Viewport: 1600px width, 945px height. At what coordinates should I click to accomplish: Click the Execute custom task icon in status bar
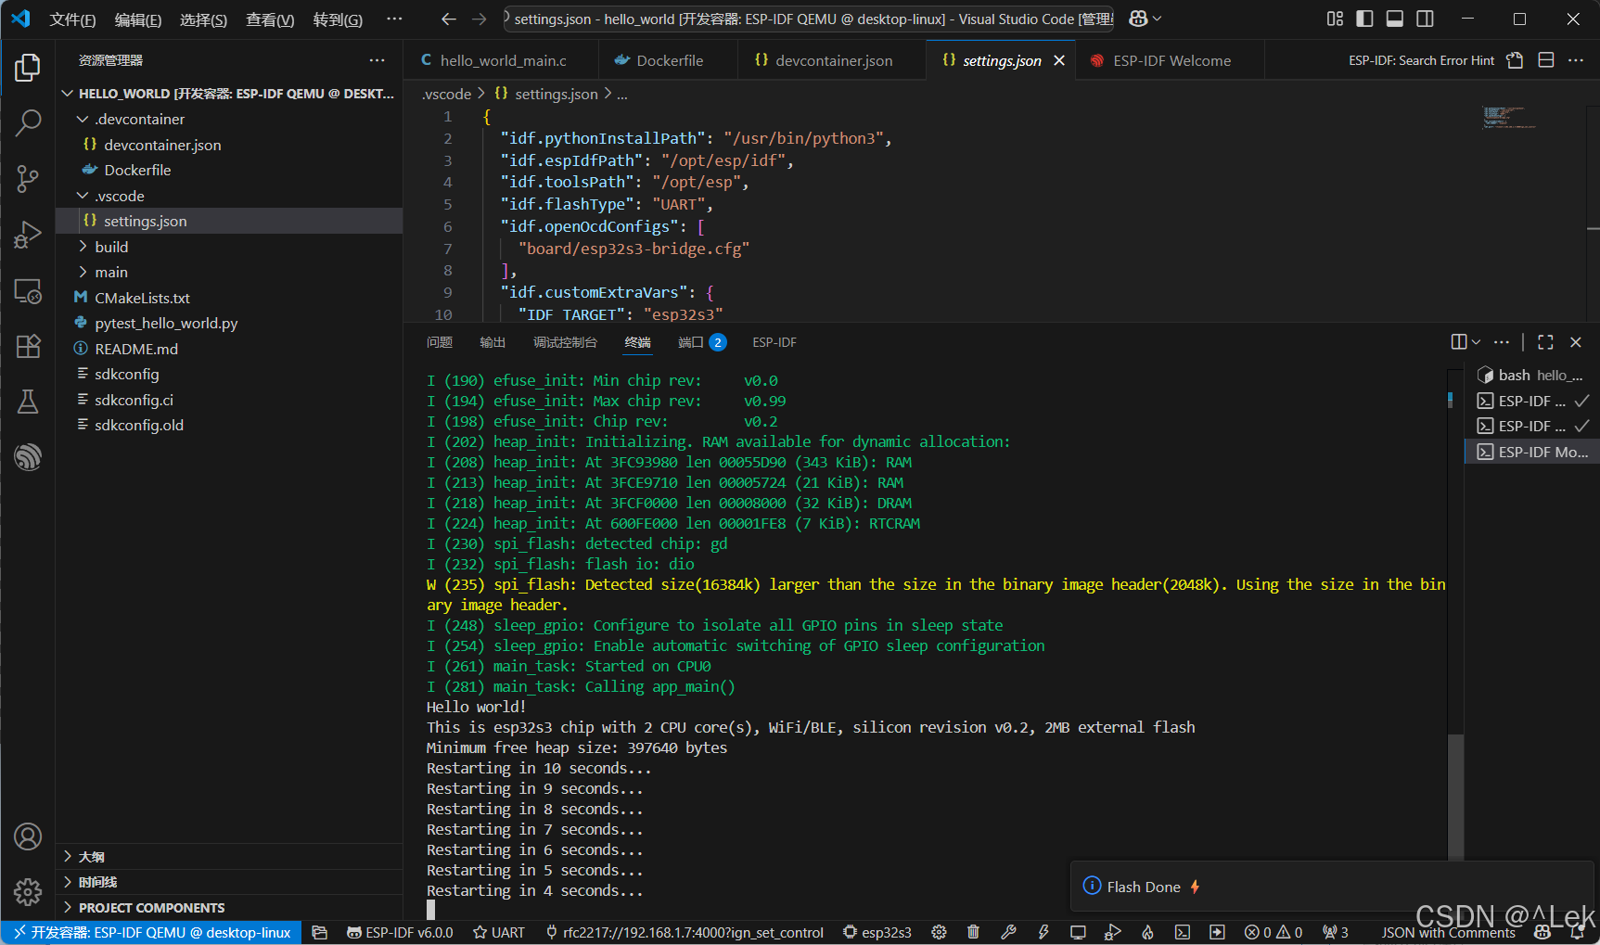(1217, 932)
